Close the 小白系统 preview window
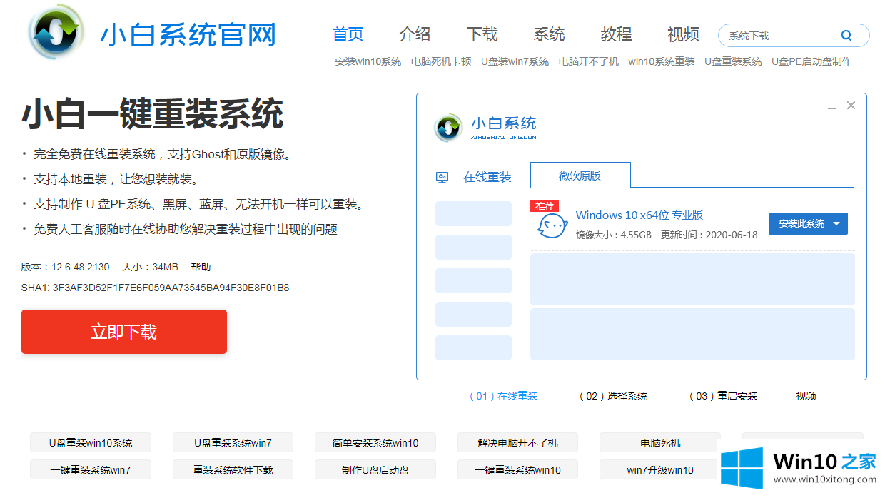This screenshot has width=885, height=498. pos(851,106)
